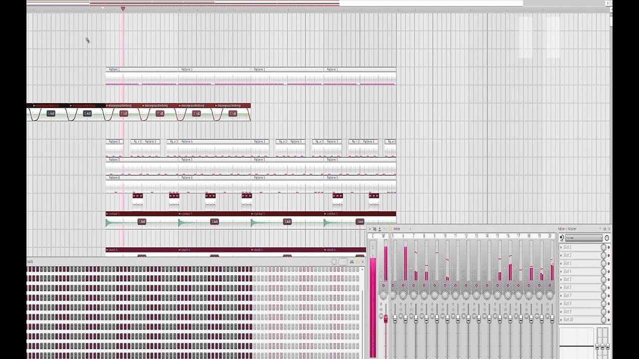This screenshot has width=639, height=359.
Task: Open the first crash 4 audio clip menu
Action: coord(107,250)
